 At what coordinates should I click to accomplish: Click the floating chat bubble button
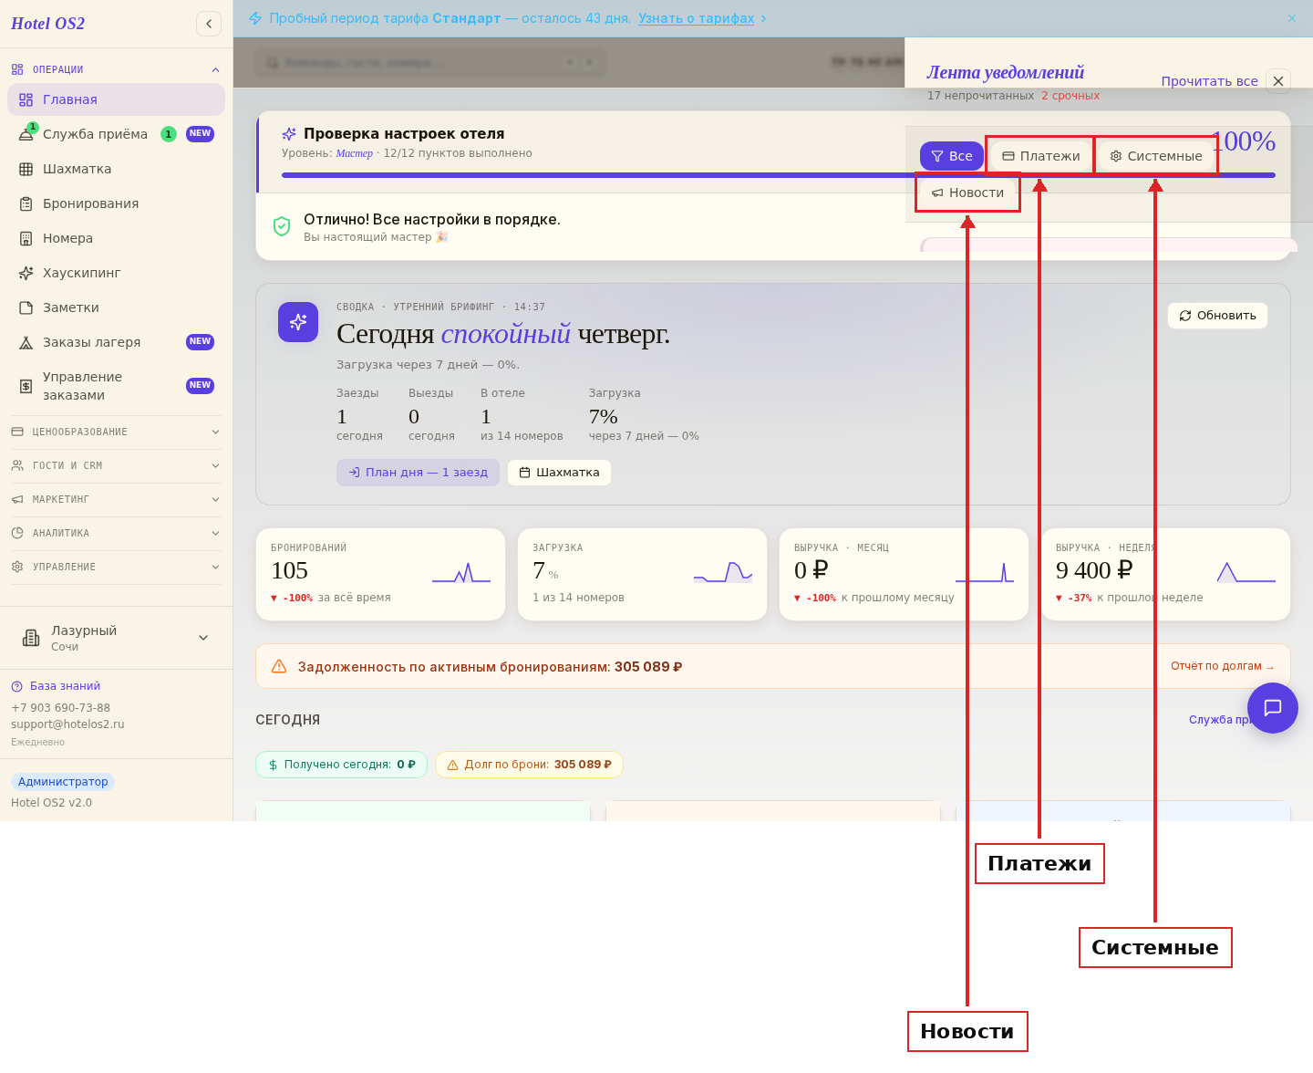pos(1273,708)
